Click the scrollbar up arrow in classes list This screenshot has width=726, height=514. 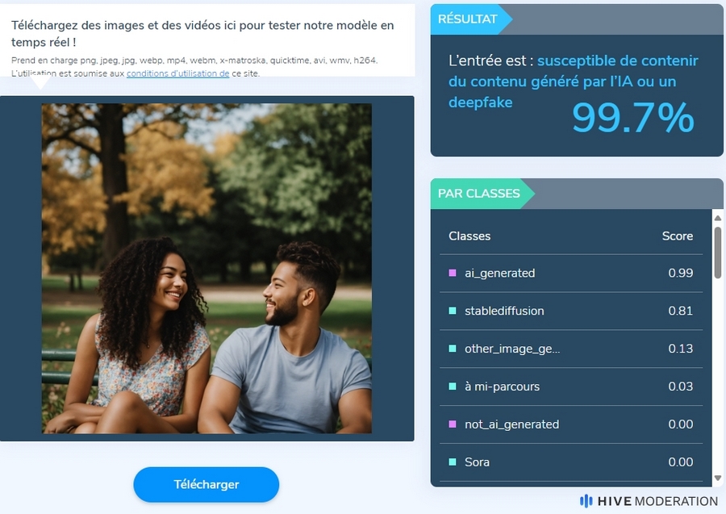pos(718,218)
